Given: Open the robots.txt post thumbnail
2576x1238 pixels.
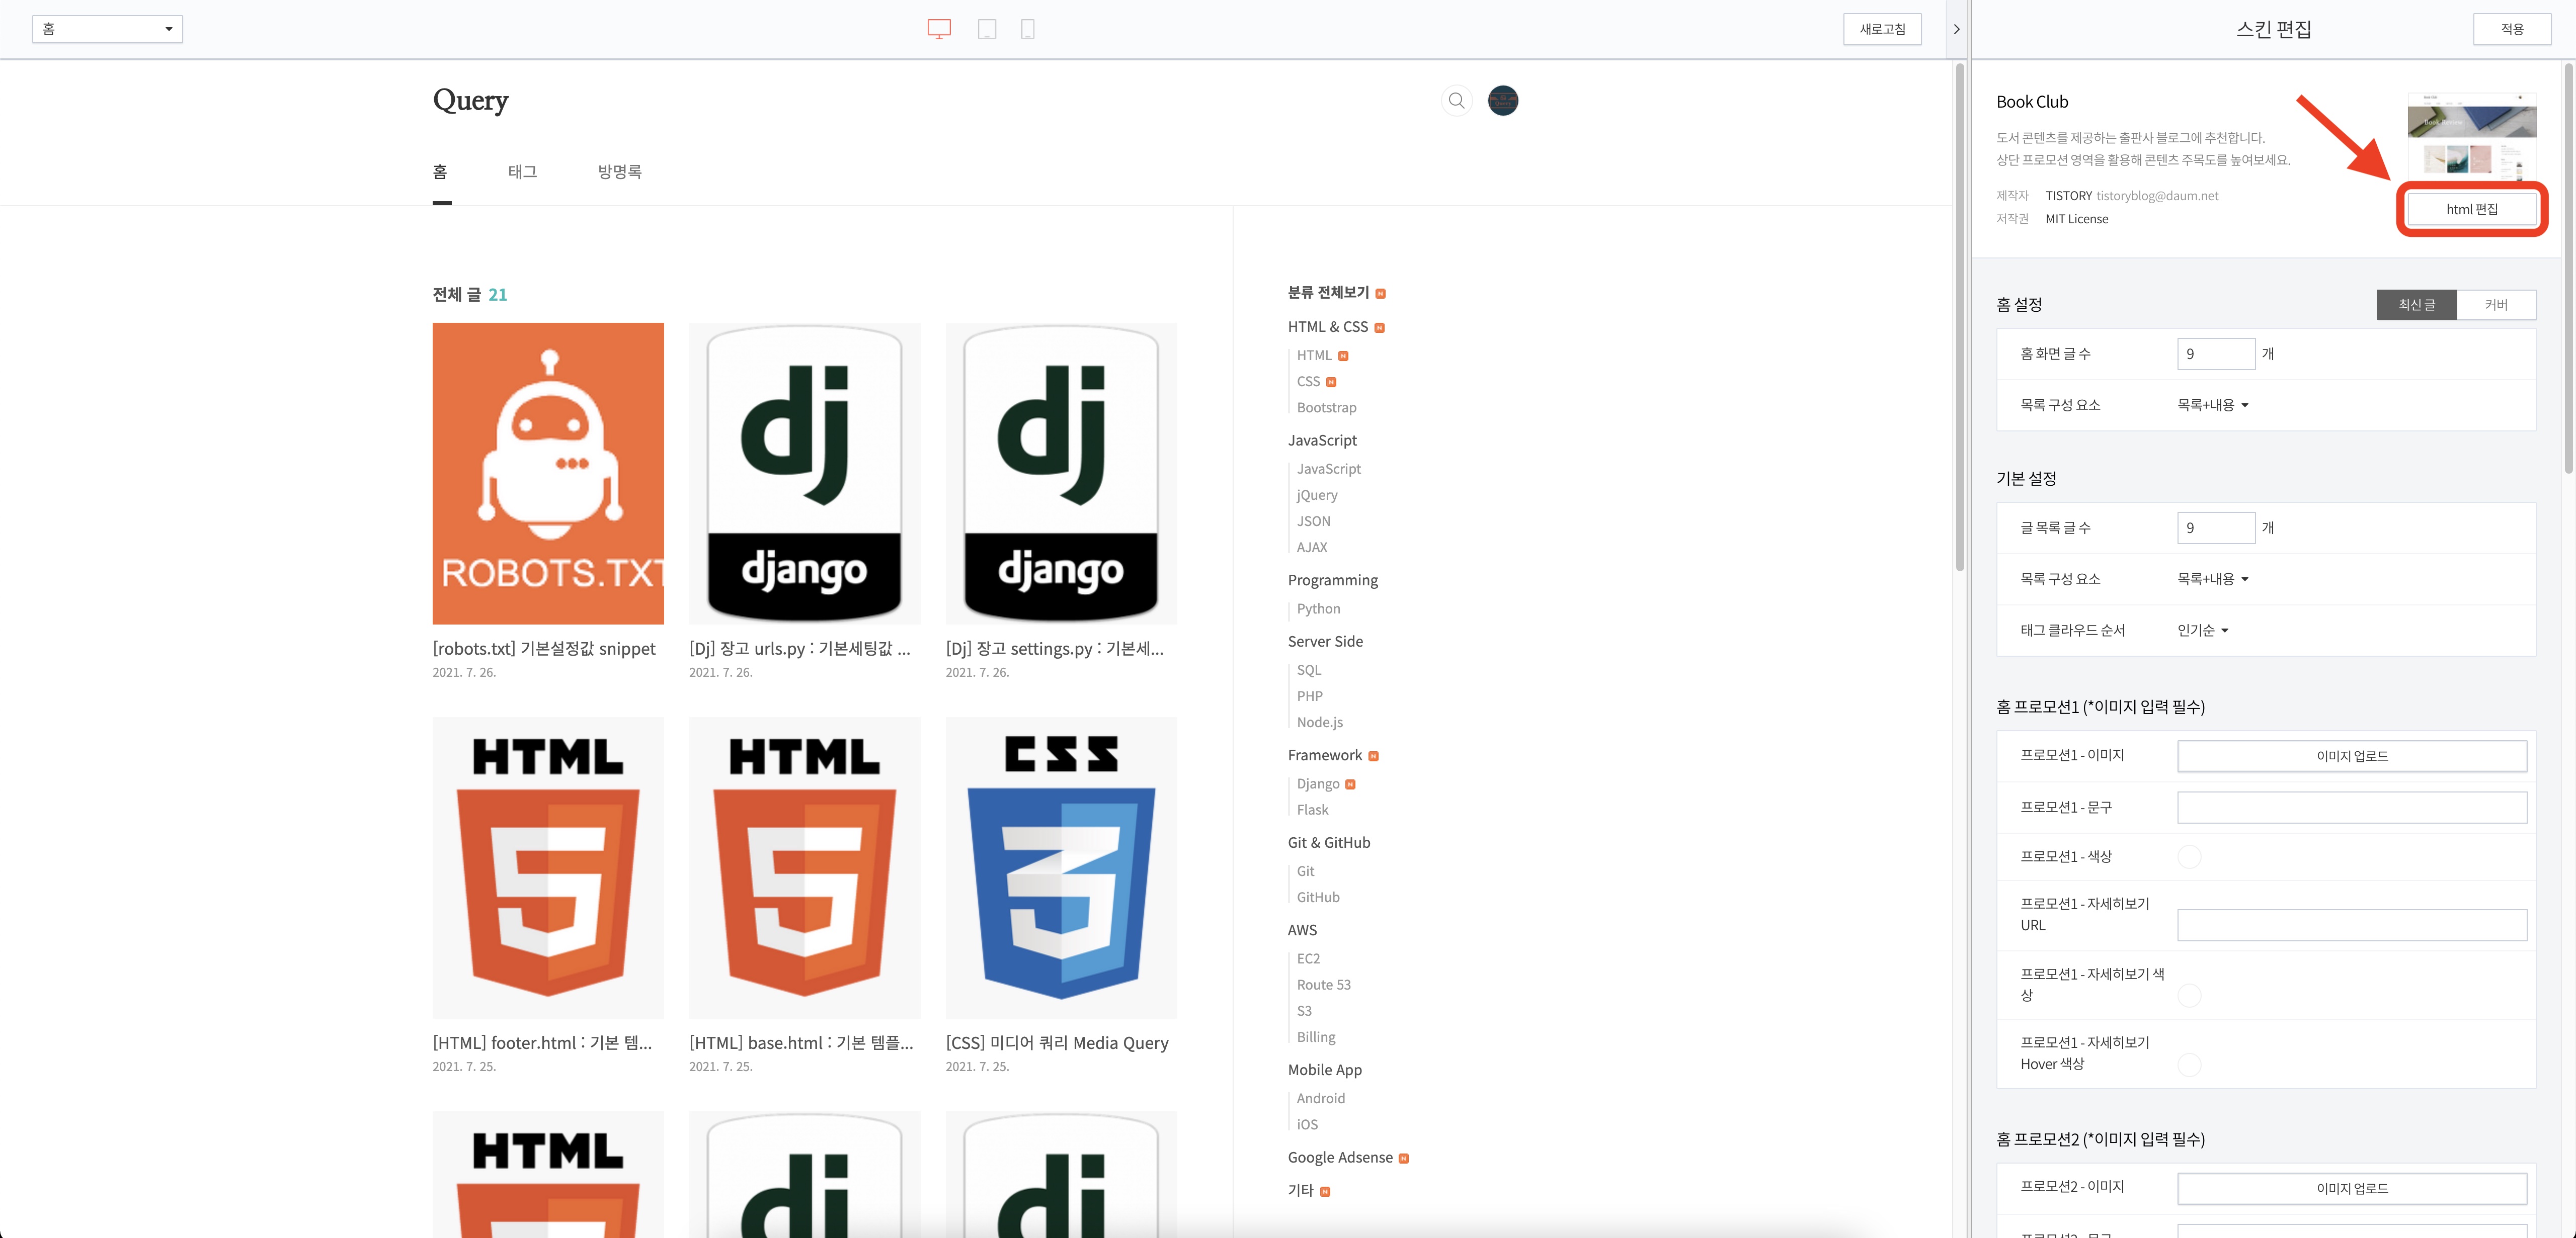Looking at the screenshot, I should 548,474.
